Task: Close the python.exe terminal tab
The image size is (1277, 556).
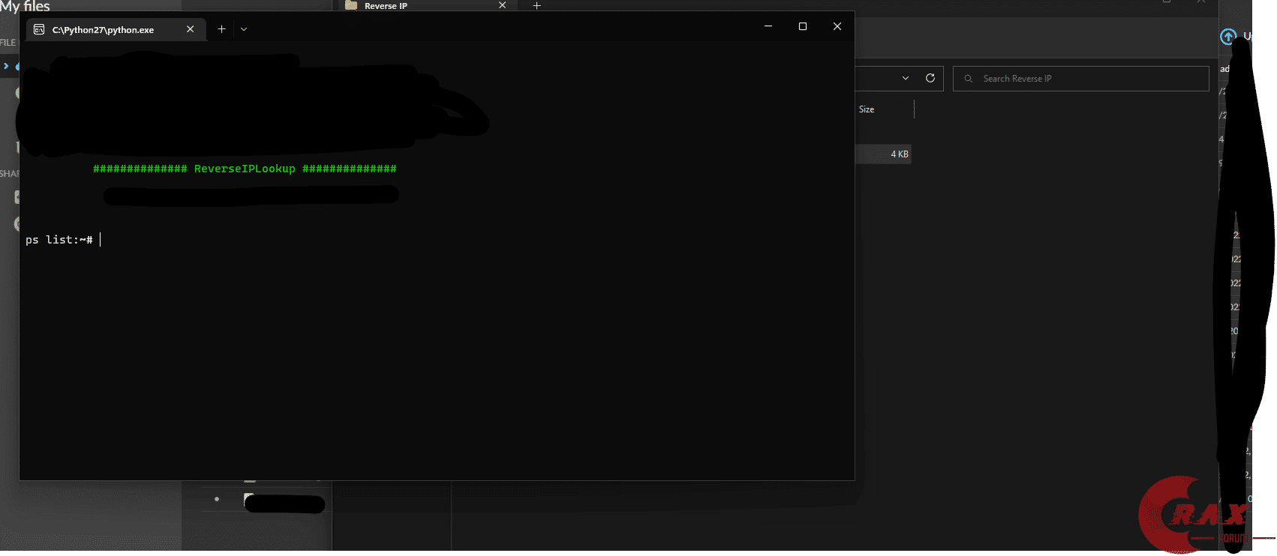Action: [191, 29]
